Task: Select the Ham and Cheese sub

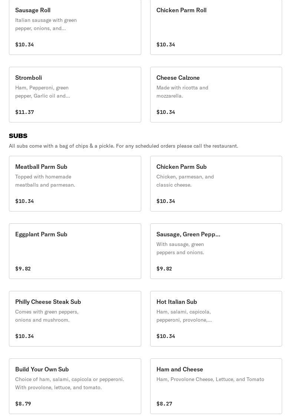Action: pyautogui.click(x=216, y=386)
